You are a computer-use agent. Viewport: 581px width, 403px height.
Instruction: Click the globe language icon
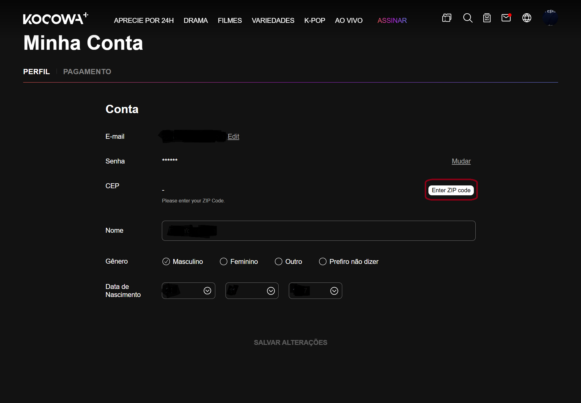pos(527,18)
